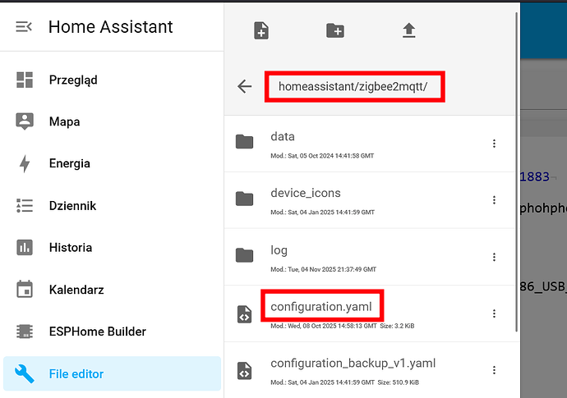
Task: Collapse the Home Assistant sidebar menu
Action: click(24, 27)
